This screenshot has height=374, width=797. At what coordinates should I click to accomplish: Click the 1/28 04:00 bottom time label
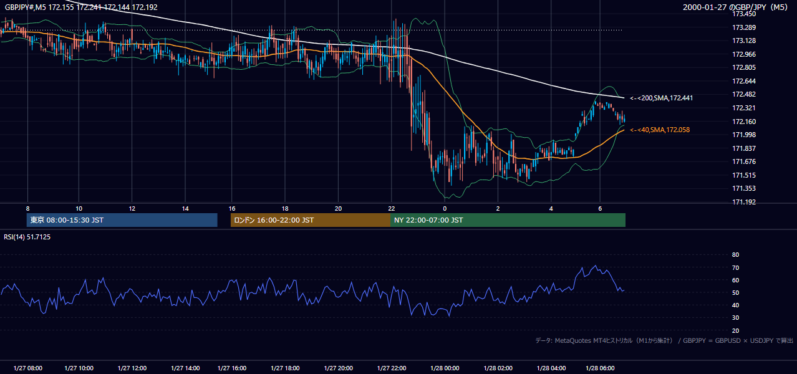coord(551,368)
